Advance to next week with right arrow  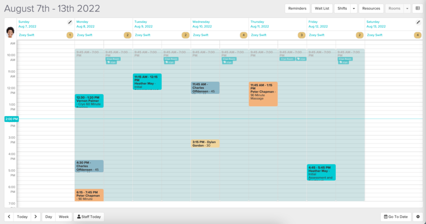coord(35,216)
